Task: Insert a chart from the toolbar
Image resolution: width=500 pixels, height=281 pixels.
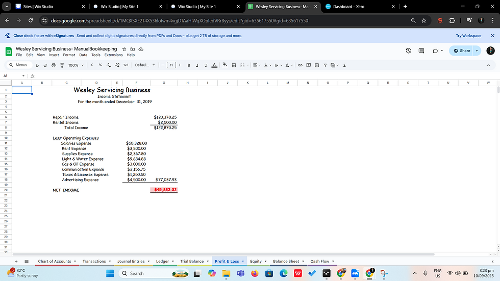Action: [x=317, y=65]
